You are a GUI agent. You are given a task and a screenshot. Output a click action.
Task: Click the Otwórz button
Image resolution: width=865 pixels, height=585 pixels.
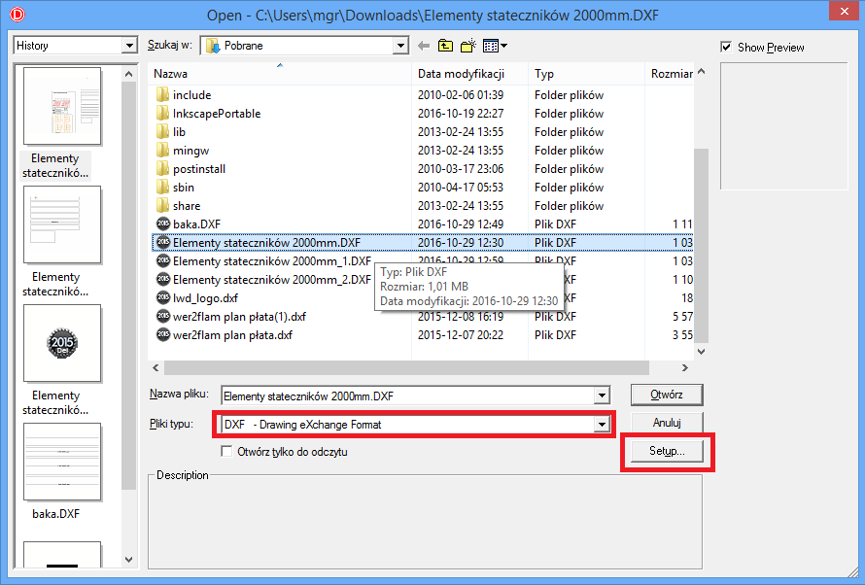point(666,395)
